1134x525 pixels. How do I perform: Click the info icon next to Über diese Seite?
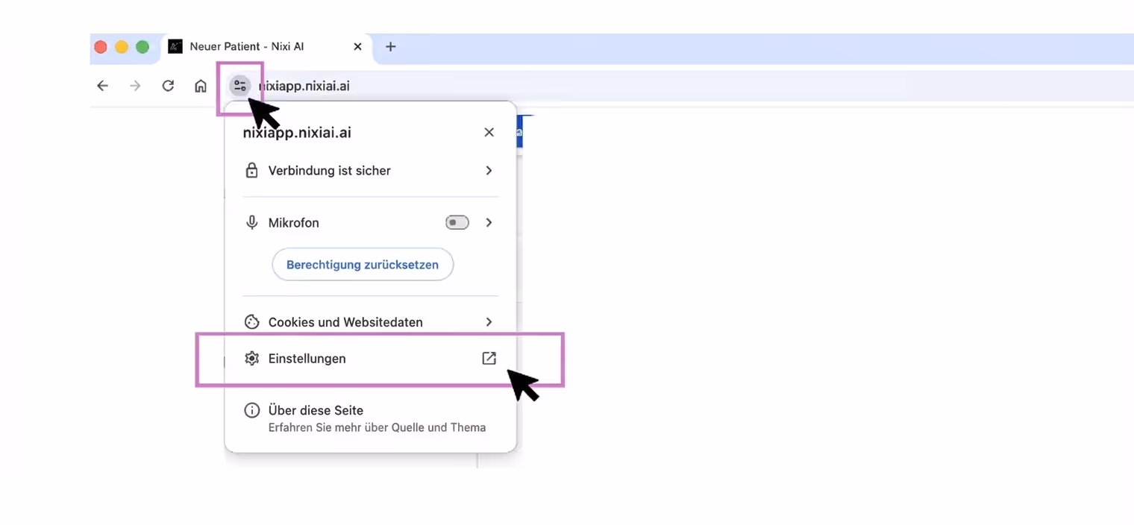click(251, 409)
